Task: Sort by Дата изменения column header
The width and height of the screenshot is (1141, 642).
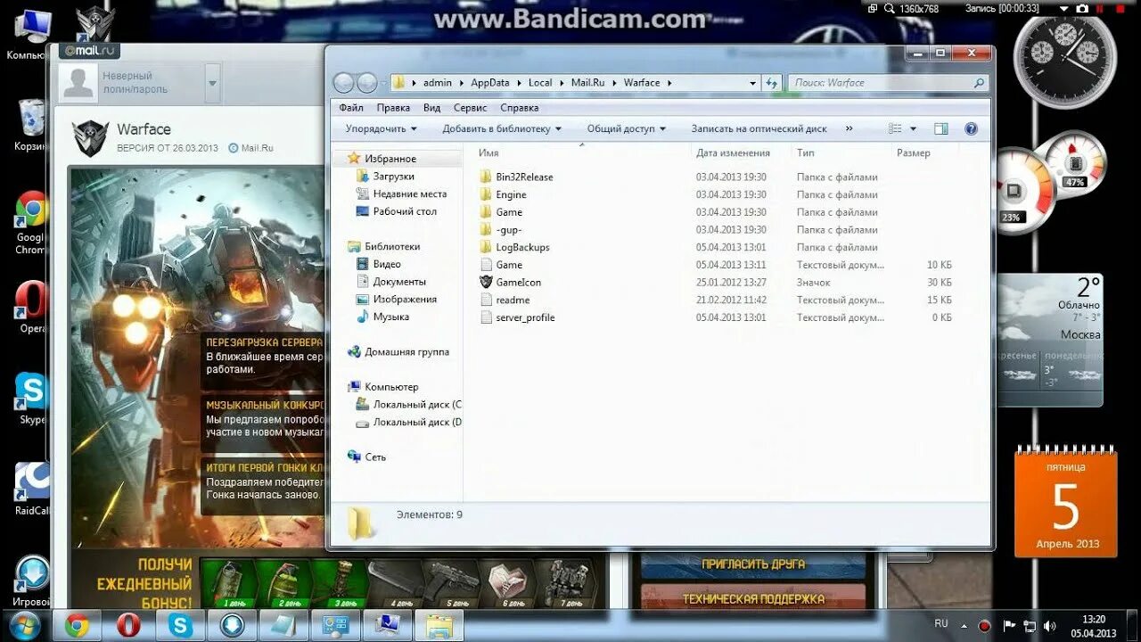Action: click(x=733, y=153)
